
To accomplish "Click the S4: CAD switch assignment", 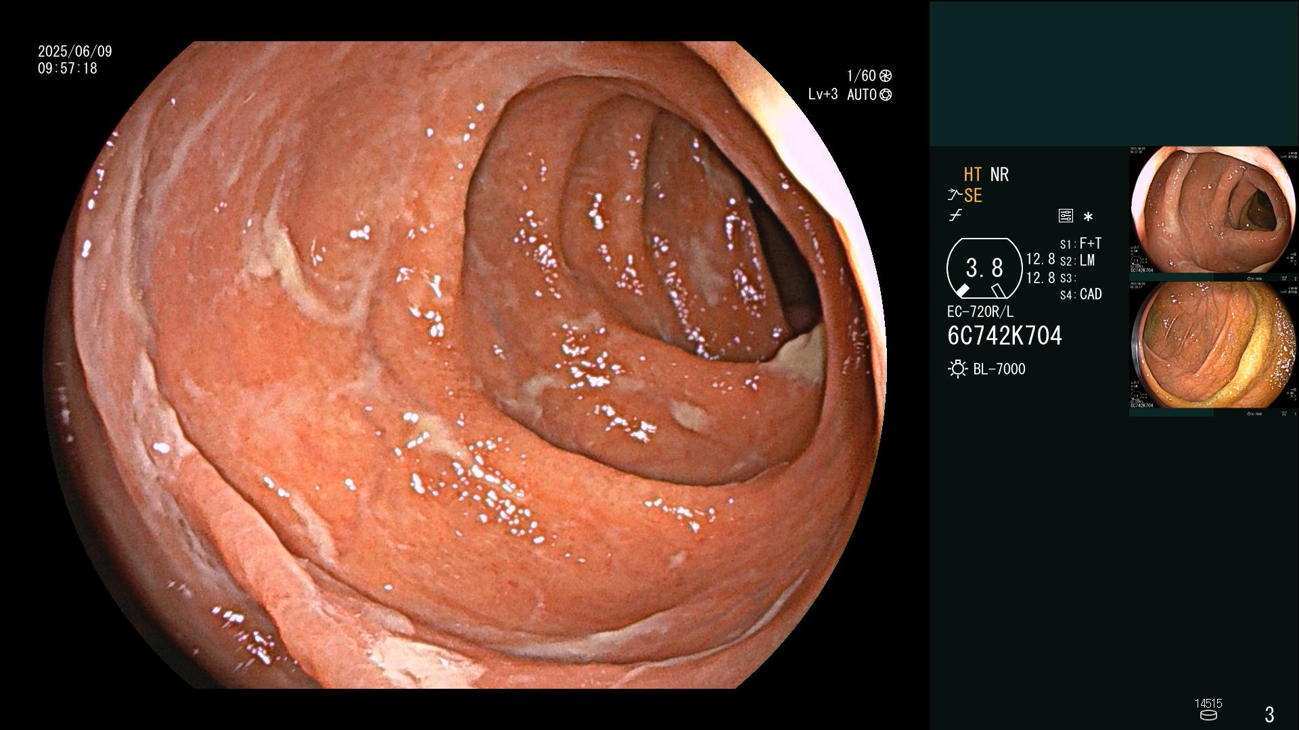I will click(x=1080, y=294).
